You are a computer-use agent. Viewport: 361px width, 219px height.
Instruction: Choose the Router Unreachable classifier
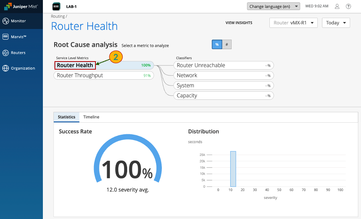point(201,65)
